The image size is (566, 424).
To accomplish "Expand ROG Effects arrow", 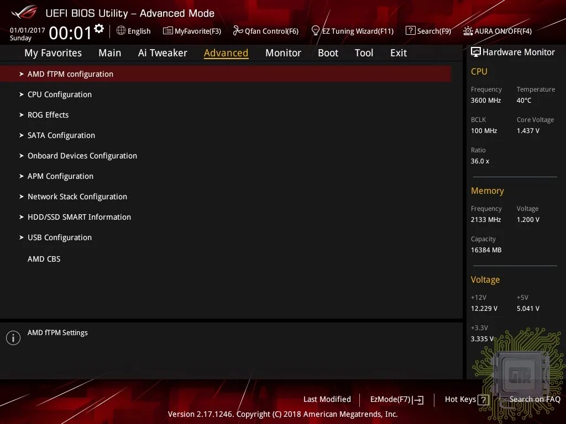I will (22, 115).
